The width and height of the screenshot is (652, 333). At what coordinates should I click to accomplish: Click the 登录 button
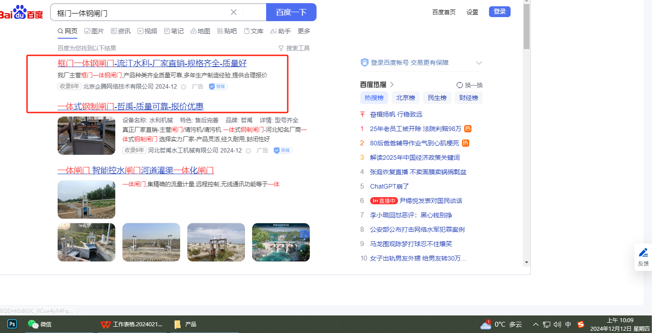500,12
